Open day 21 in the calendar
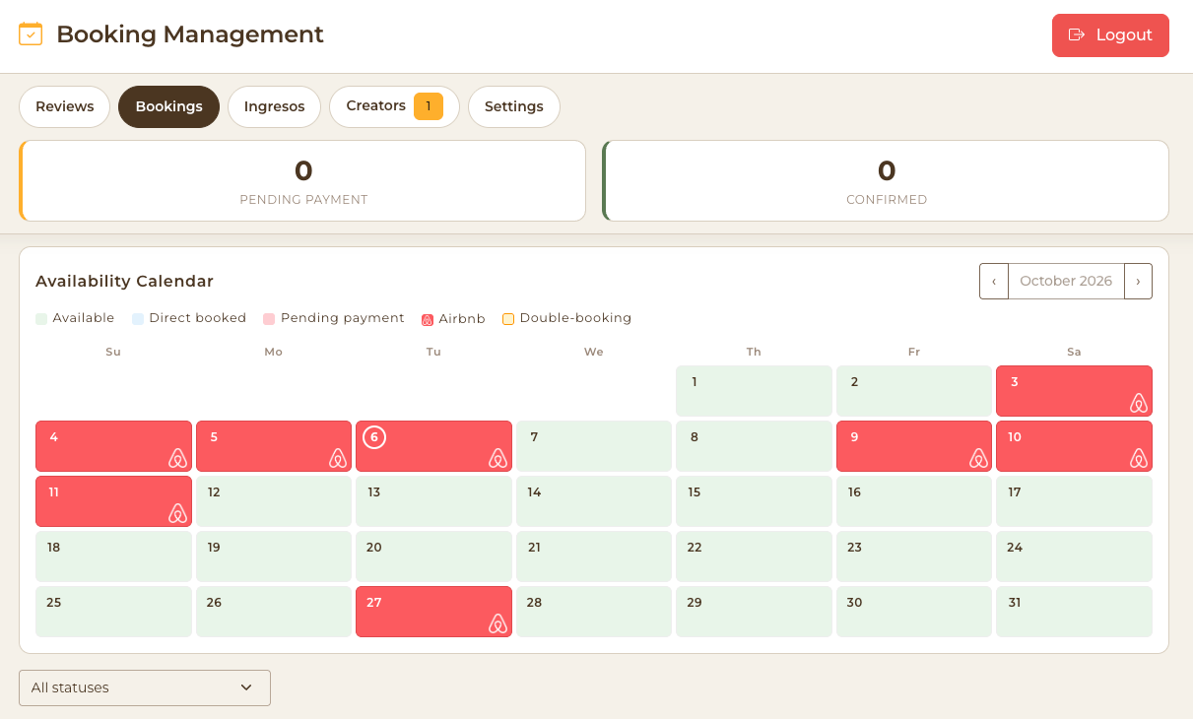Viewport: 1193px width, 719px height. click(594, 556)
